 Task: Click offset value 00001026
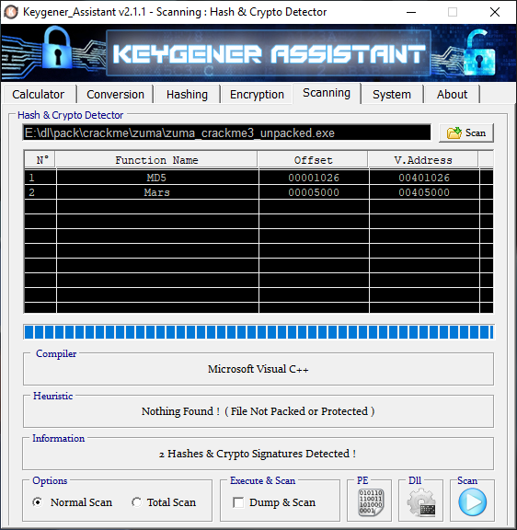pyautogui.click(x=314, y=178)
